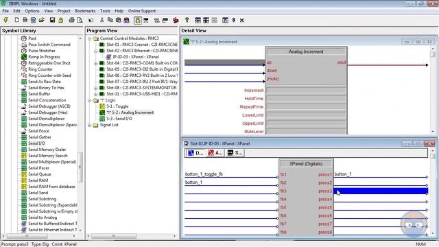Show XPanel serial signals tab 'S...'
439x247 pixels.
[x=235, y=153]
